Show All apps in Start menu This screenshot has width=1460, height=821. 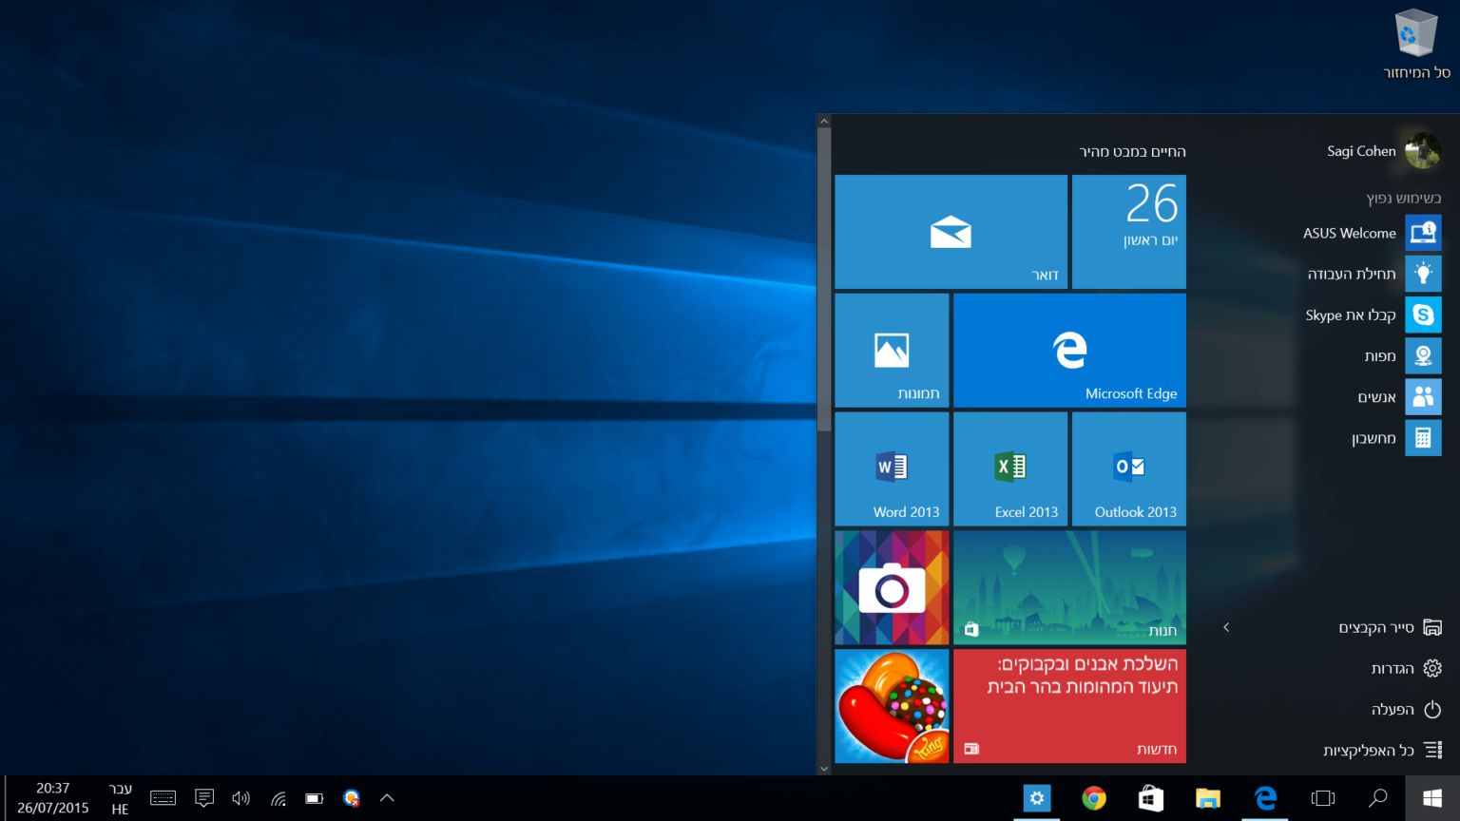click(x=1383, y=751)
